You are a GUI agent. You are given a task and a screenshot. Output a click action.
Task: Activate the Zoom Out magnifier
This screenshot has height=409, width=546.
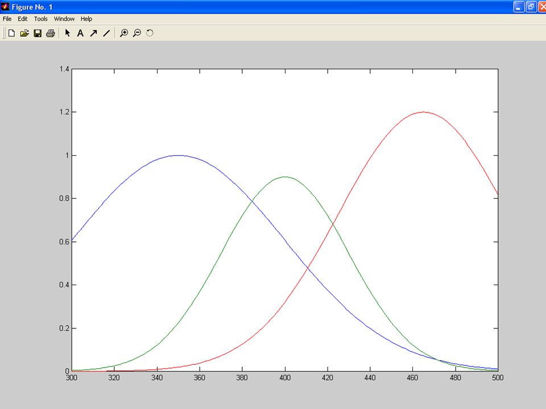(x=137, y=33)
